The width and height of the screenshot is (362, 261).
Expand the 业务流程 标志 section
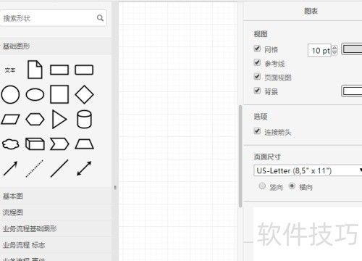coord(56,245)
